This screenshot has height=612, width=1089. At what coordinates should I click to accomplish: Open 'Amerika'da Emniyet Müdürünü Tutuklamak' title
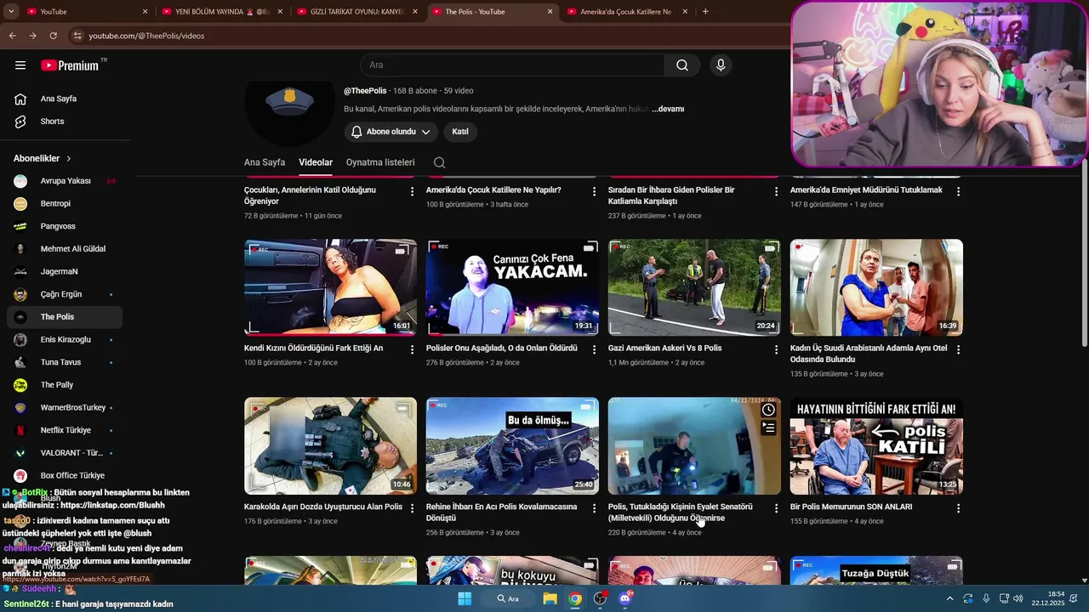click(866, 190)
